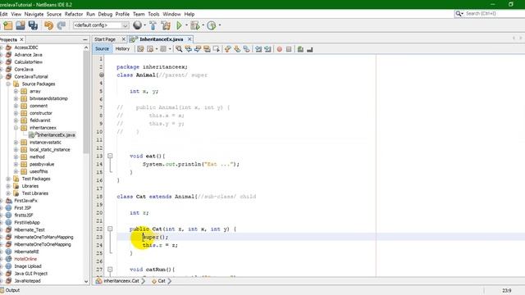Click the Toggle Highlight Search editor icon
525x295 pixels.
[x=207, y=49]
